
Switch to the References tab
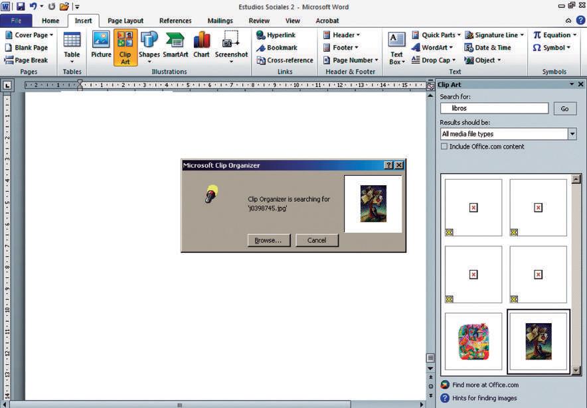(x=175, y=21)
